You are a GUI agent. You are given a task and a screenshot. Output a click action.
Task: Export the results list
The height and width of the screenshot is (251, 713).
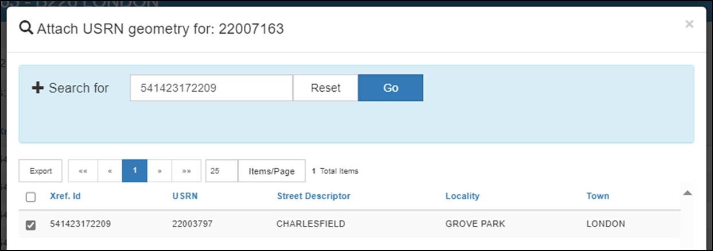click(41, 171)
